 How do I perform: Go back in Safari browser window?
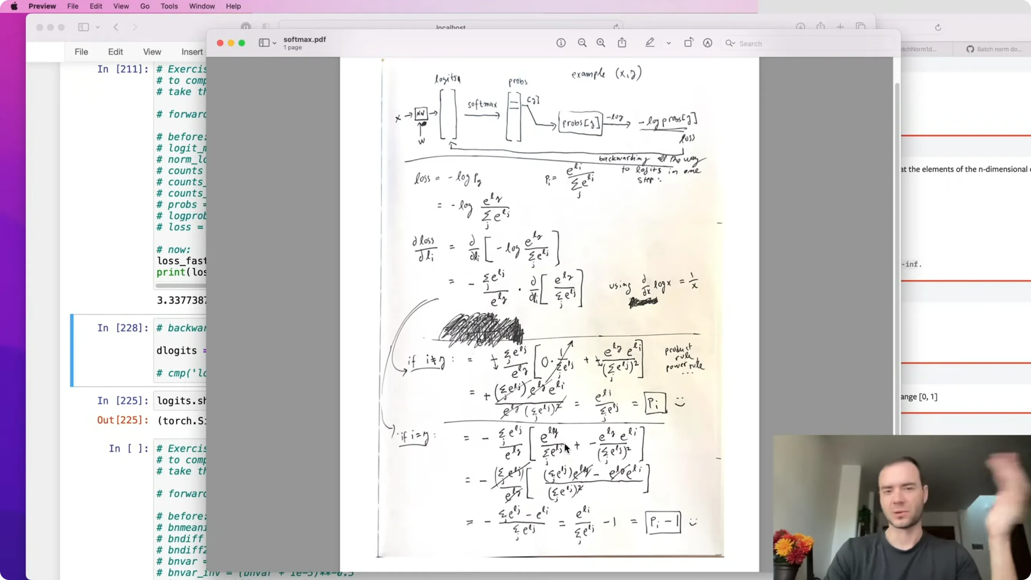[x=116, y=27]
